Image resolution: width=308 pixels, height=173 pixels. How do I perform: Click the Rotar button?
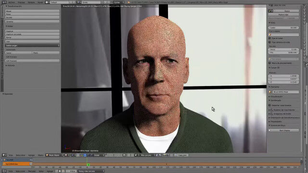tap(32, 14)
